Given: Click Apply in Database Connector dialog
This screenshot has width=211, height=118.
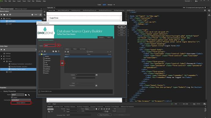Looking at the screenshot, I should (x=122, y=29).
